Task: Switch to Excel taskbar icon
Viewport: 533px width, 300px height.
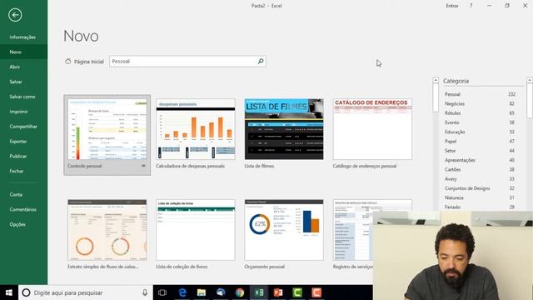Action: coord(259,292)
